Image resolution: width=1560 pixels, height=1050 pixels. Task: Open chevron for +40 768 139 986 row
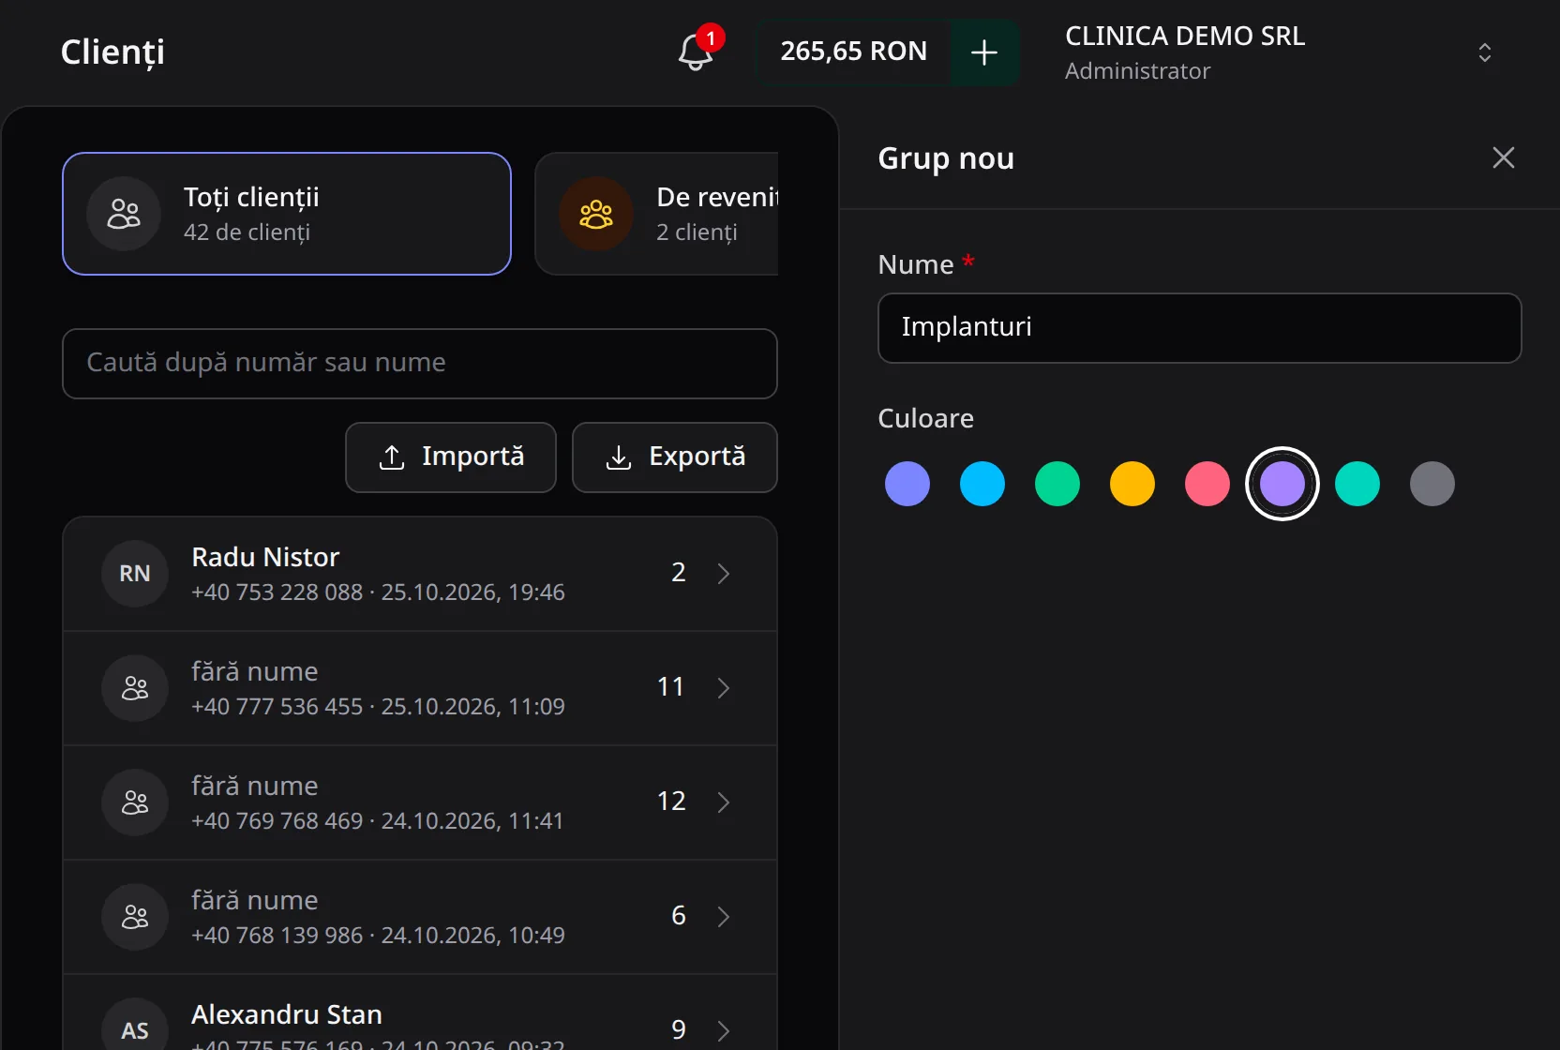(x=724, y=917)
